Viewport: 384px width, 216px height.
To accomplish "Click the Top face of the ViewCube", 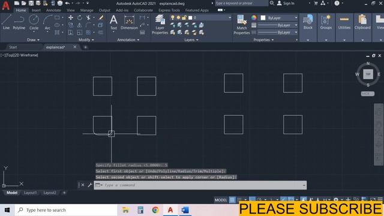I will 368,74.
